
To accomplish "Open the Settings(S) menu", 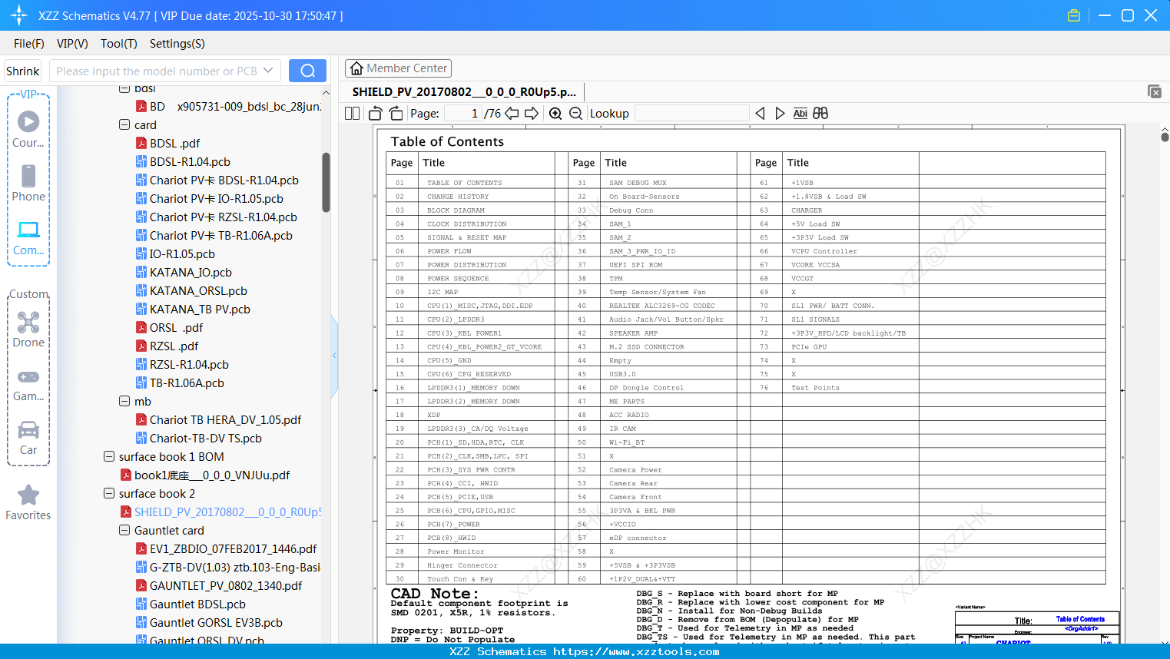I will (x=177, y=44).
